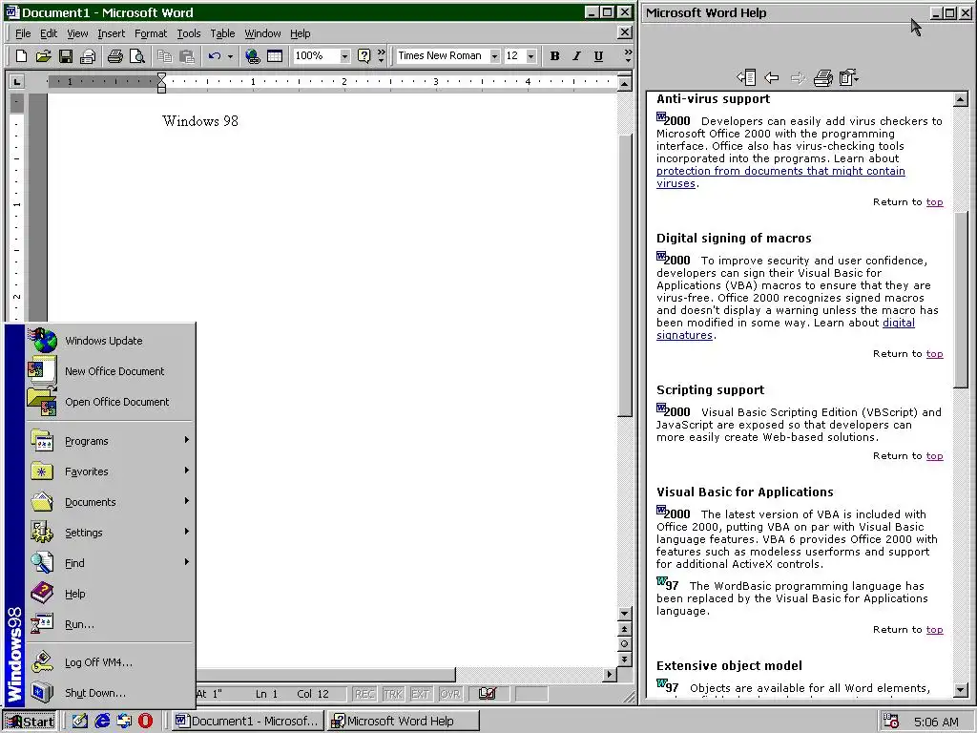Image resolution: width=977 pixels, height=733 pixels.
Task: Click the Start button
Action: pos(30,722)
